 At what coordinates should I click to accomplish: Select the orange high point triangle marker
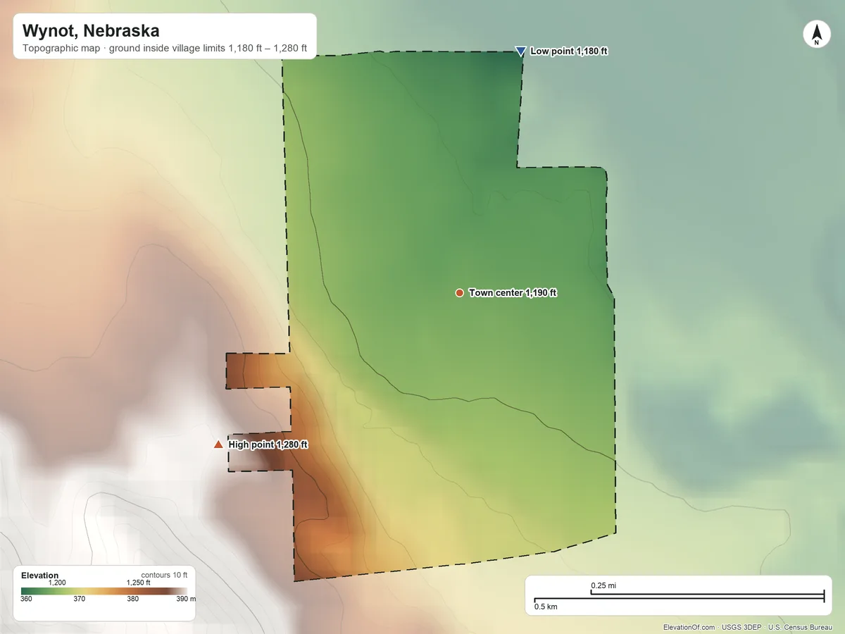coord(218,445)
